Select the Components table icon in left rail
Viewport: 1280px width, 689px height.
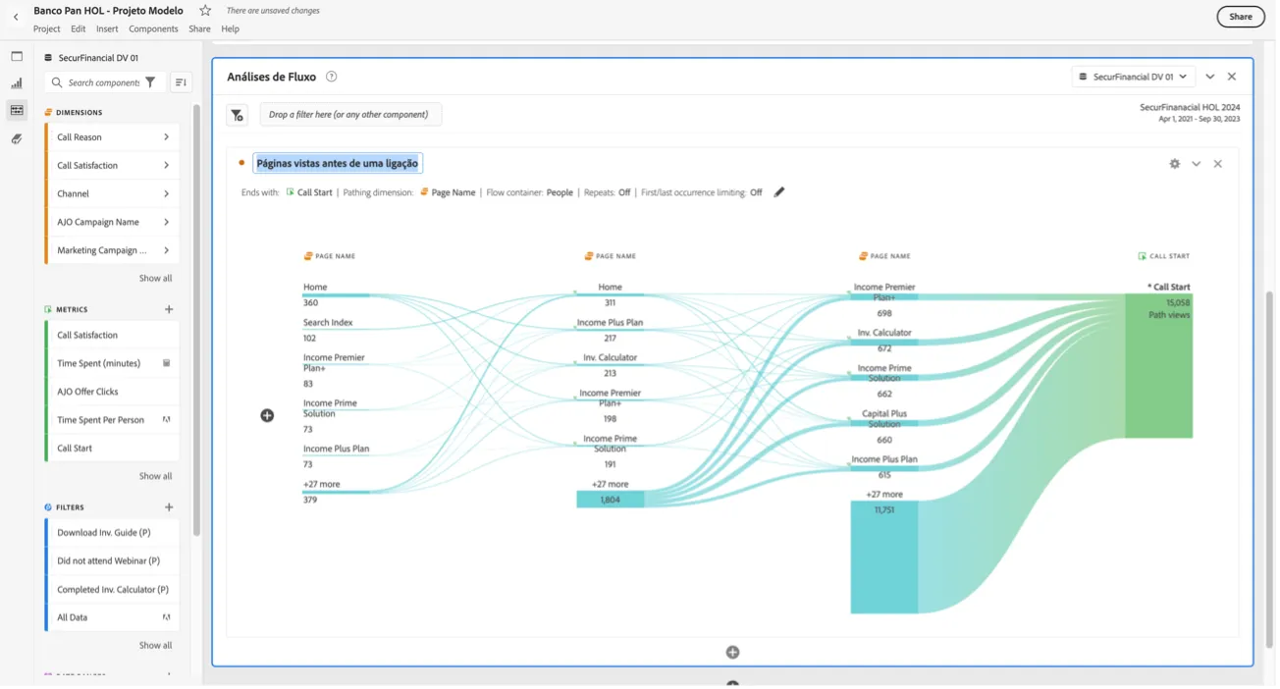click(17, 111)
